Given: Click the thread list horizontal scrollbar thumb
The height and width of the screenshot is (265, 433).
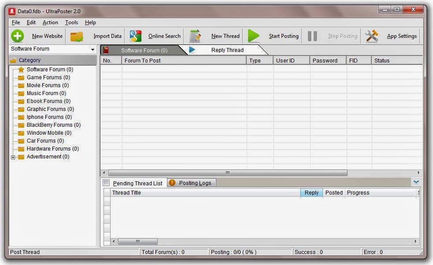Looking at the screenshot, I should (138, 241).
